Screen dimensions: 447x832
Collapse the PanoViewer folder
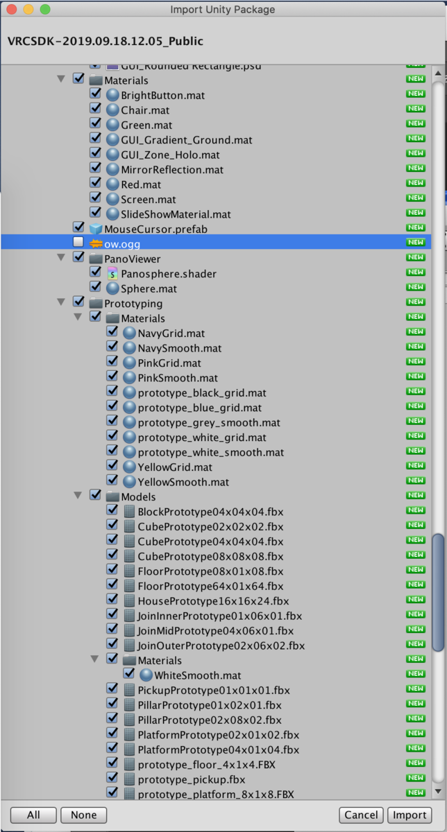click(61, 258)
